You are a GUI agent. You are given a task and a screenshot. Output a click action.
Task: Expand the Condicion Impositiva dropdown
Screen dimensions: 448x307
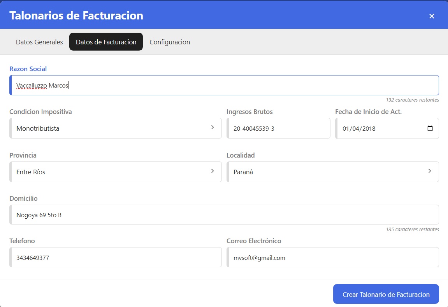[116, 128]
